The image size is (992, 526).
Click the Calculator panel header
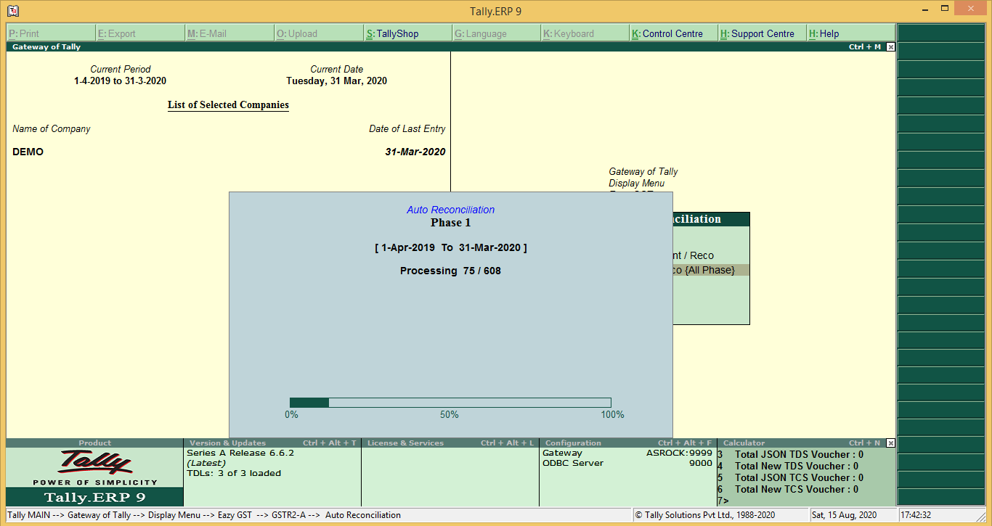click(x=802, y=443)
